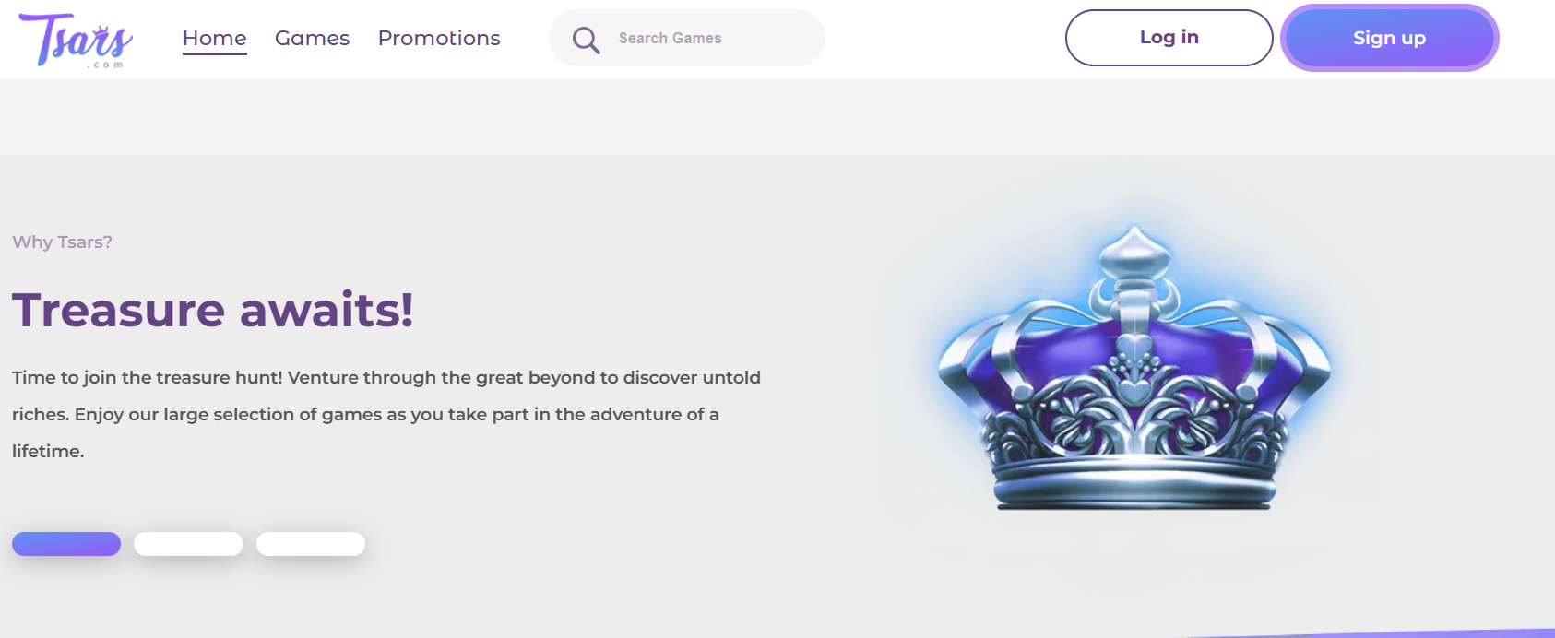Screen dimensions: 1555x638
Task: Switch to the third slide indicator
Action: click(311, 544)
